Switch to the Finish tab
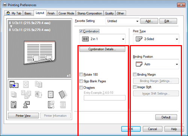This screenshot has width=188, height=136. [x=51, y=13]
